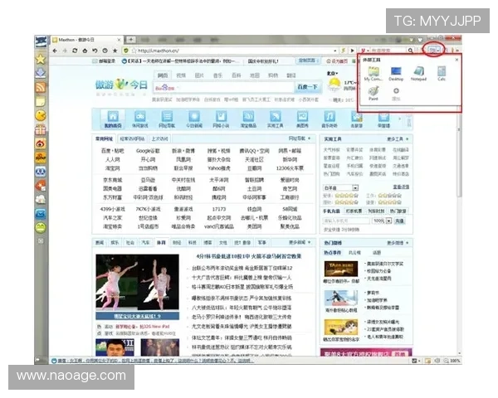Select the 体育 news tab
This screenshot has width=498, height=398.
(161, 242)
